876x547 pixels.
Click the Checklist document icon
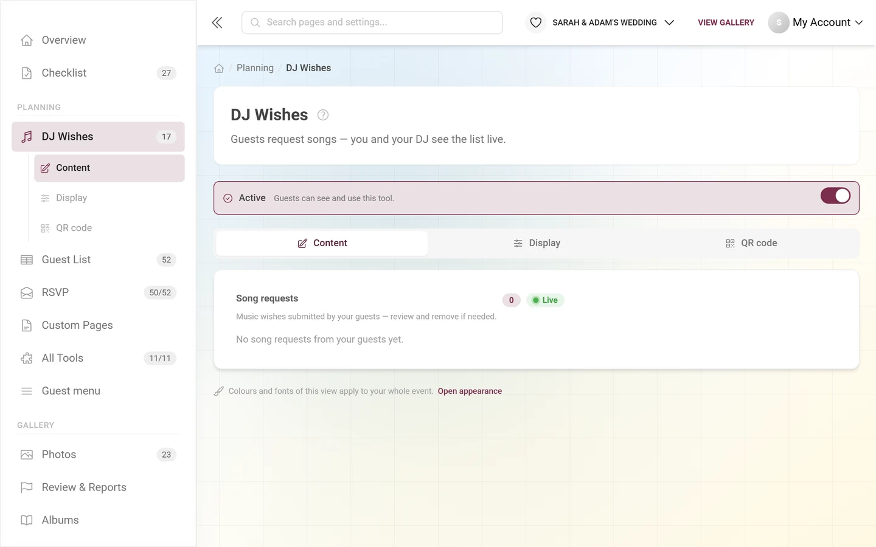pyautogui.click(x=27, y=73)
